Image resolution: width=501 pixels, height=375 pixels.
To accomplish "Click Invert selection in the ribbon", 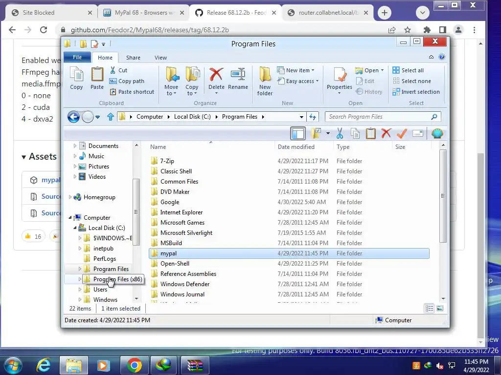I will tap(416, 92).
